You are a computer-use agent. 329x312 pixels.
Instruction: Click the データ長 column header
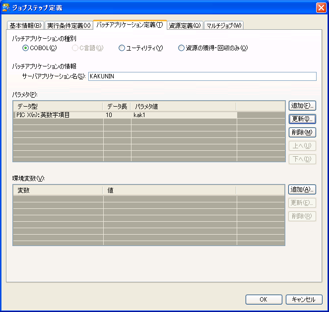pyautogui.click(x=117, y=107)
